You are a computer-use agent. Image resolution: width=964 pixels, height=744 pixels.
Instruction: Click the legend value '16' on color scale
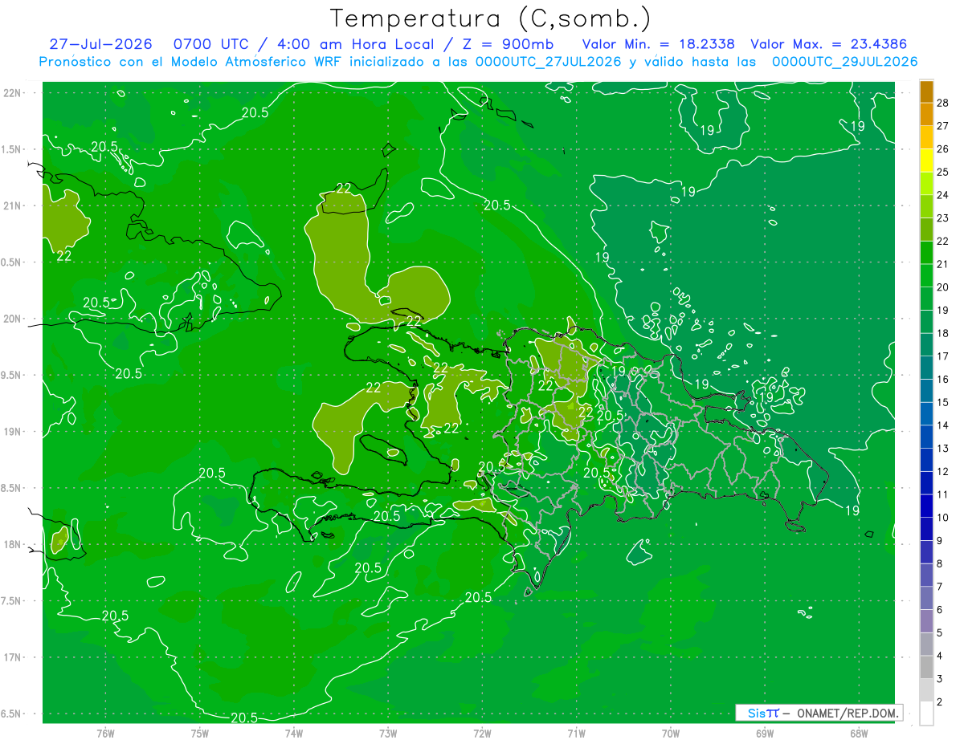[943, 379]
